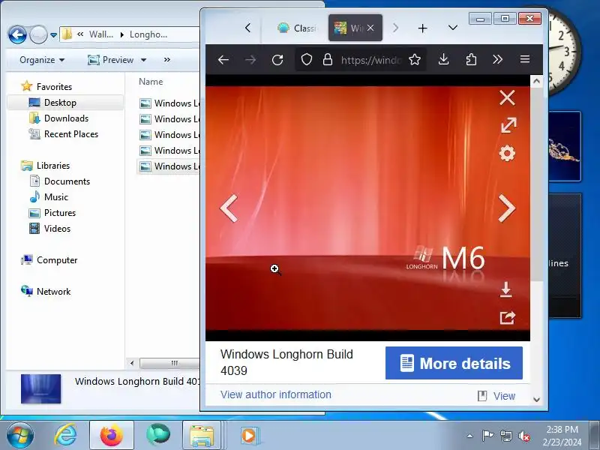Click the Longho... breadcrumb in address bar

pos(148,34)
